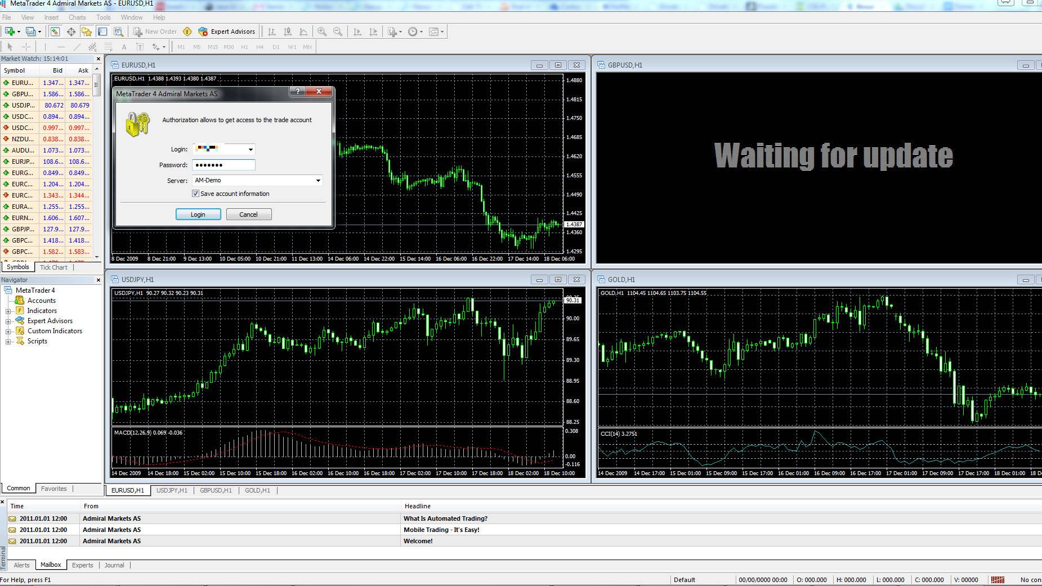
Task: Open the Login account dropdown
Action: pyautogui.click(x=251, y=149)
